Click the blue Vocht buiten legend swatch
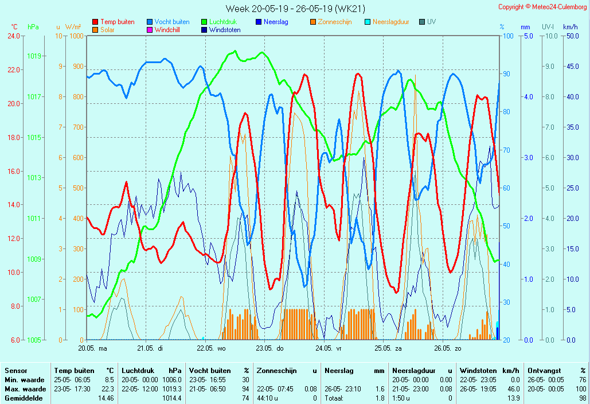The width and height of the screenshot is (590, 404). 150,22
